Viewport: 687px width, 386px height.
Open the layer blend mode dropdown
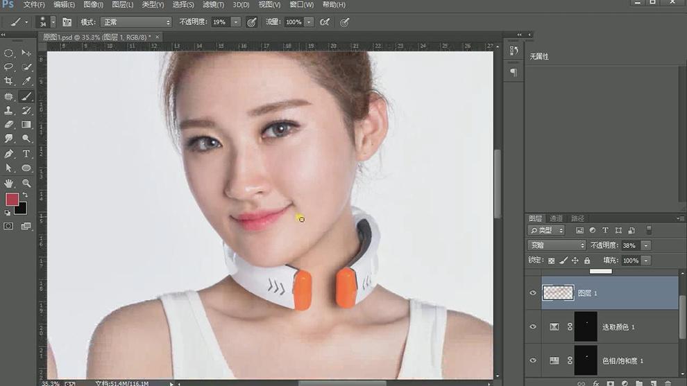click(557, 245)
